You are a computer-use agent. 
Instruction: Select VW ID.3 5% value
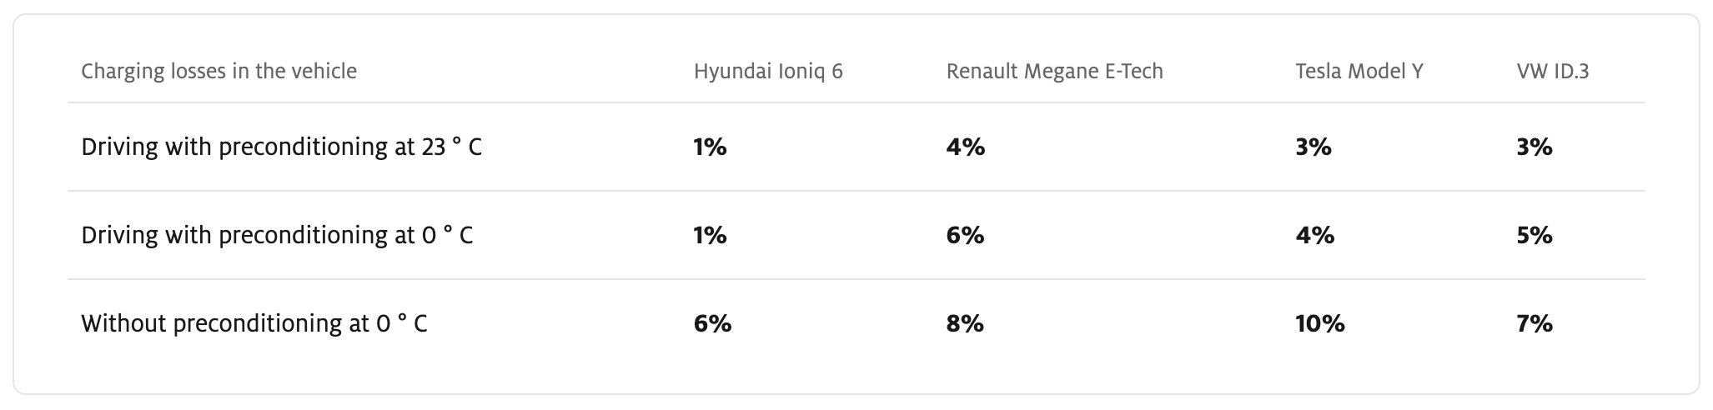(1535, 236)
